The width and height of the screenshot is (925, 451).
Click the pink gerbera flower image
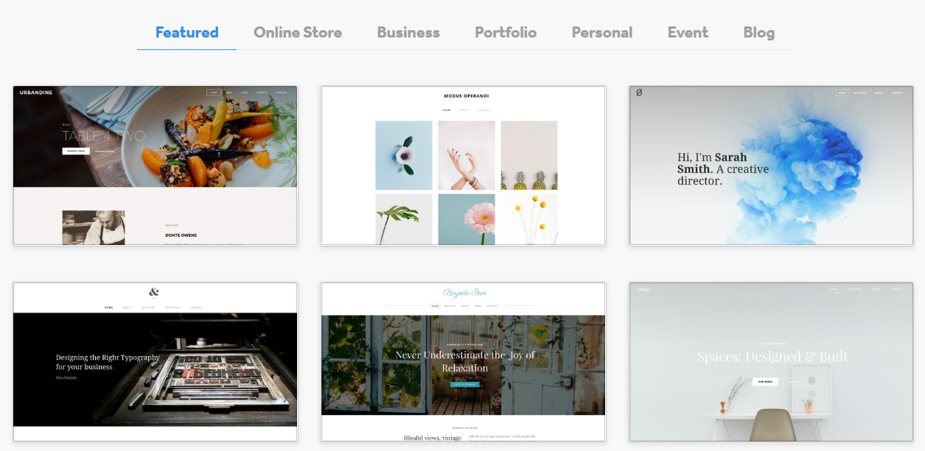467,219
